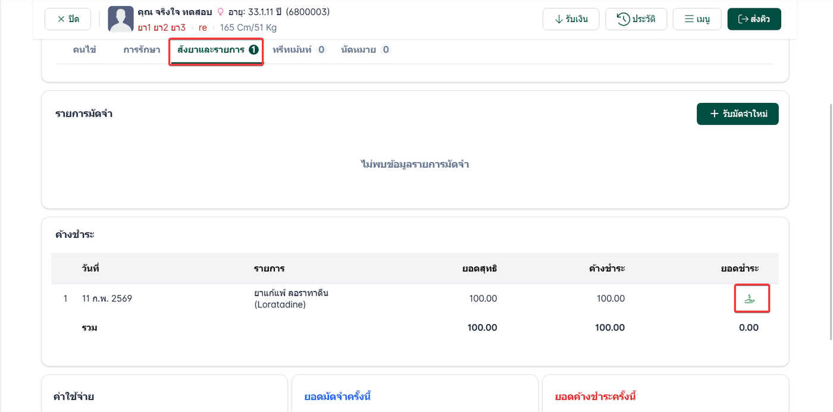The width and height of the screenshot is (833, 412).
Task: Select the ยาแก้แพ้ ลอราทาดีน item row
Action: tap(415, 299)
